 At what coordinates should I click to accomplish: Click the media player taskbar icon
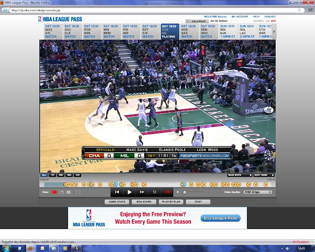65,249
